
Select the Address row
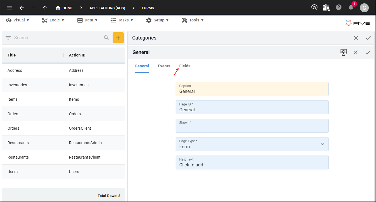point(63,70)
